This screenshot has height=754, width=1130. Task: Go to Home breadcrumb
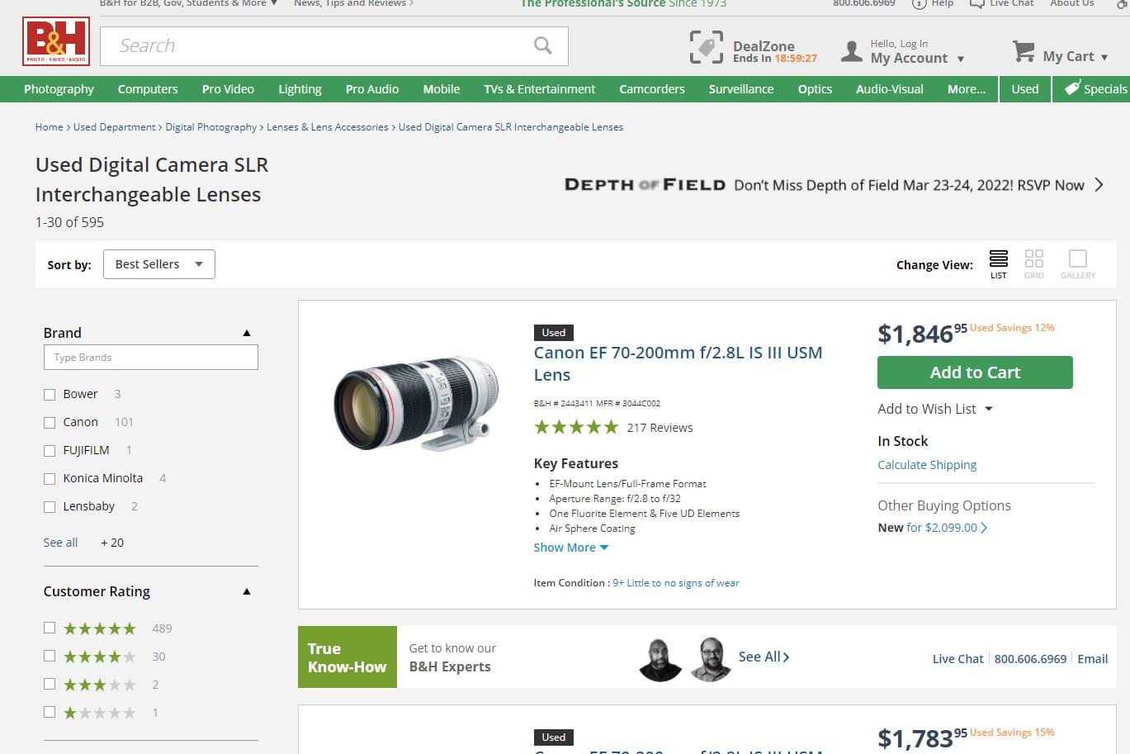pos(49,127)
